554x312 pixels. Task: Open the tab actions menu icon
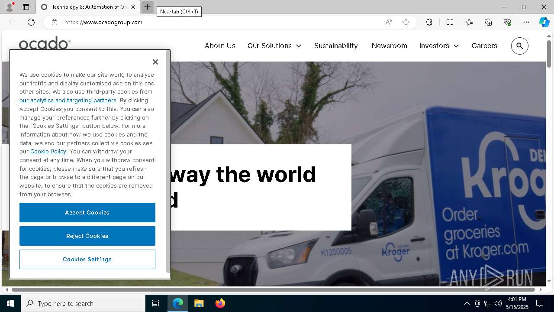click(x=26, y=7)
